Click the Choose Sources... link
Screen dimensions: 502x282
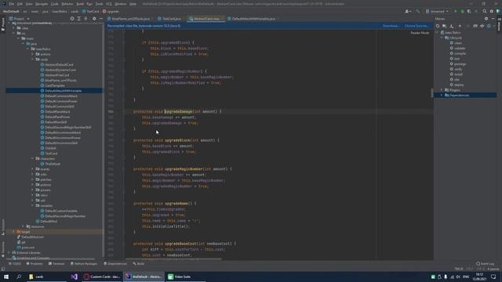[417, 26]
